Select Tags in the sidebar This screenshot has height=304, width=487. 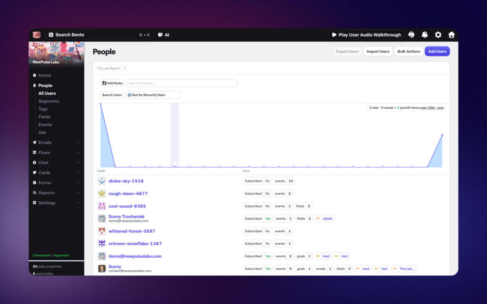pos(43,109)
